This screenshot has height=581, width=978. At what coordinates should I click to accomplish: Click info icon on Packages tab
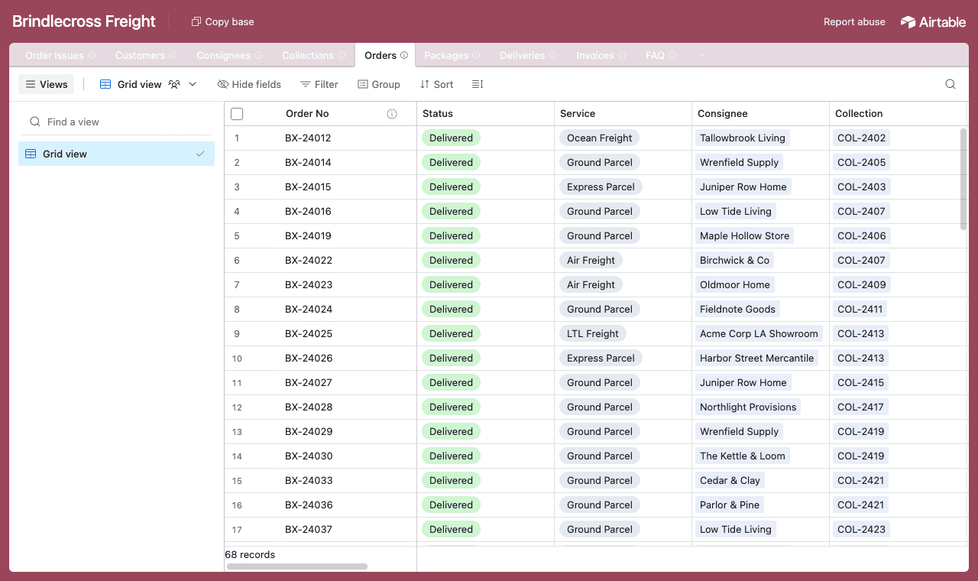click(476, 55)
